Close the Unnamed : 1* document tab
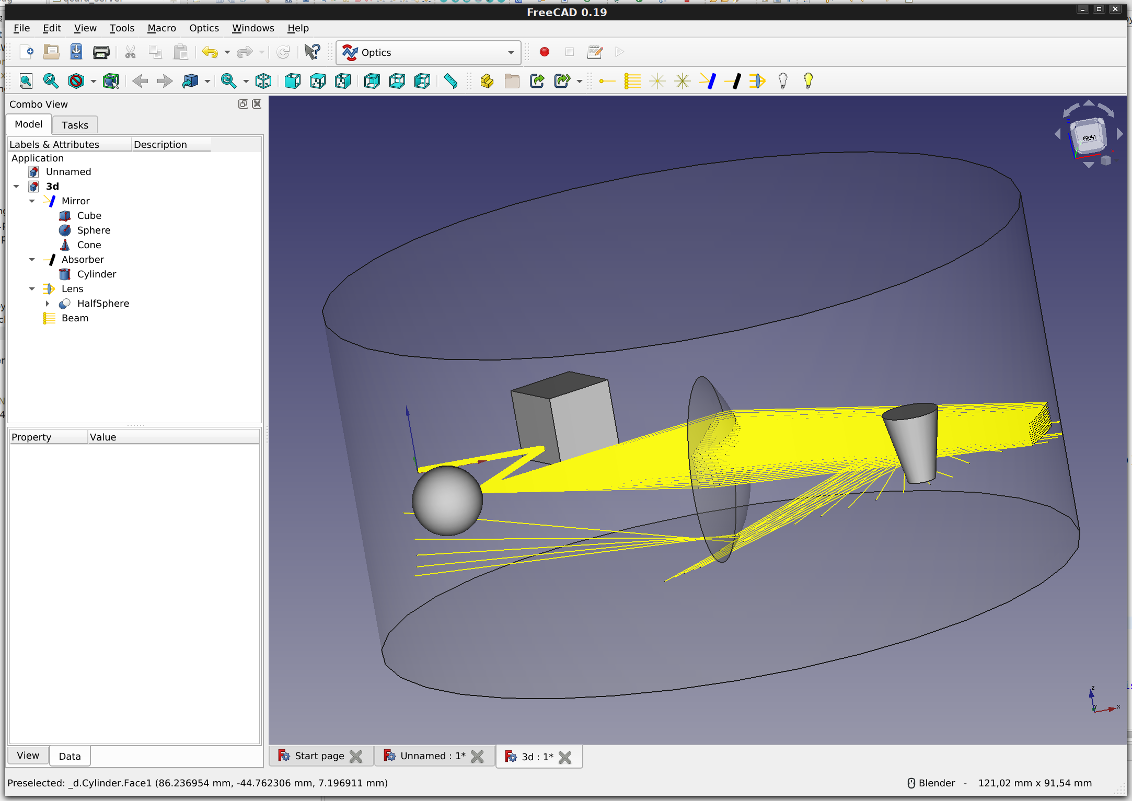This screenshot has width=1132, height=801. point(477,757)
